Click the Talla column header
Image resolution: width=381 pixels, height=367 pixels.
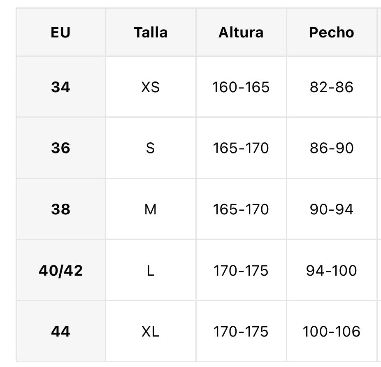pos(151,33)
